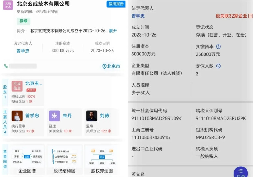Click info icon next to 参保人数

(x=218, y=66)
